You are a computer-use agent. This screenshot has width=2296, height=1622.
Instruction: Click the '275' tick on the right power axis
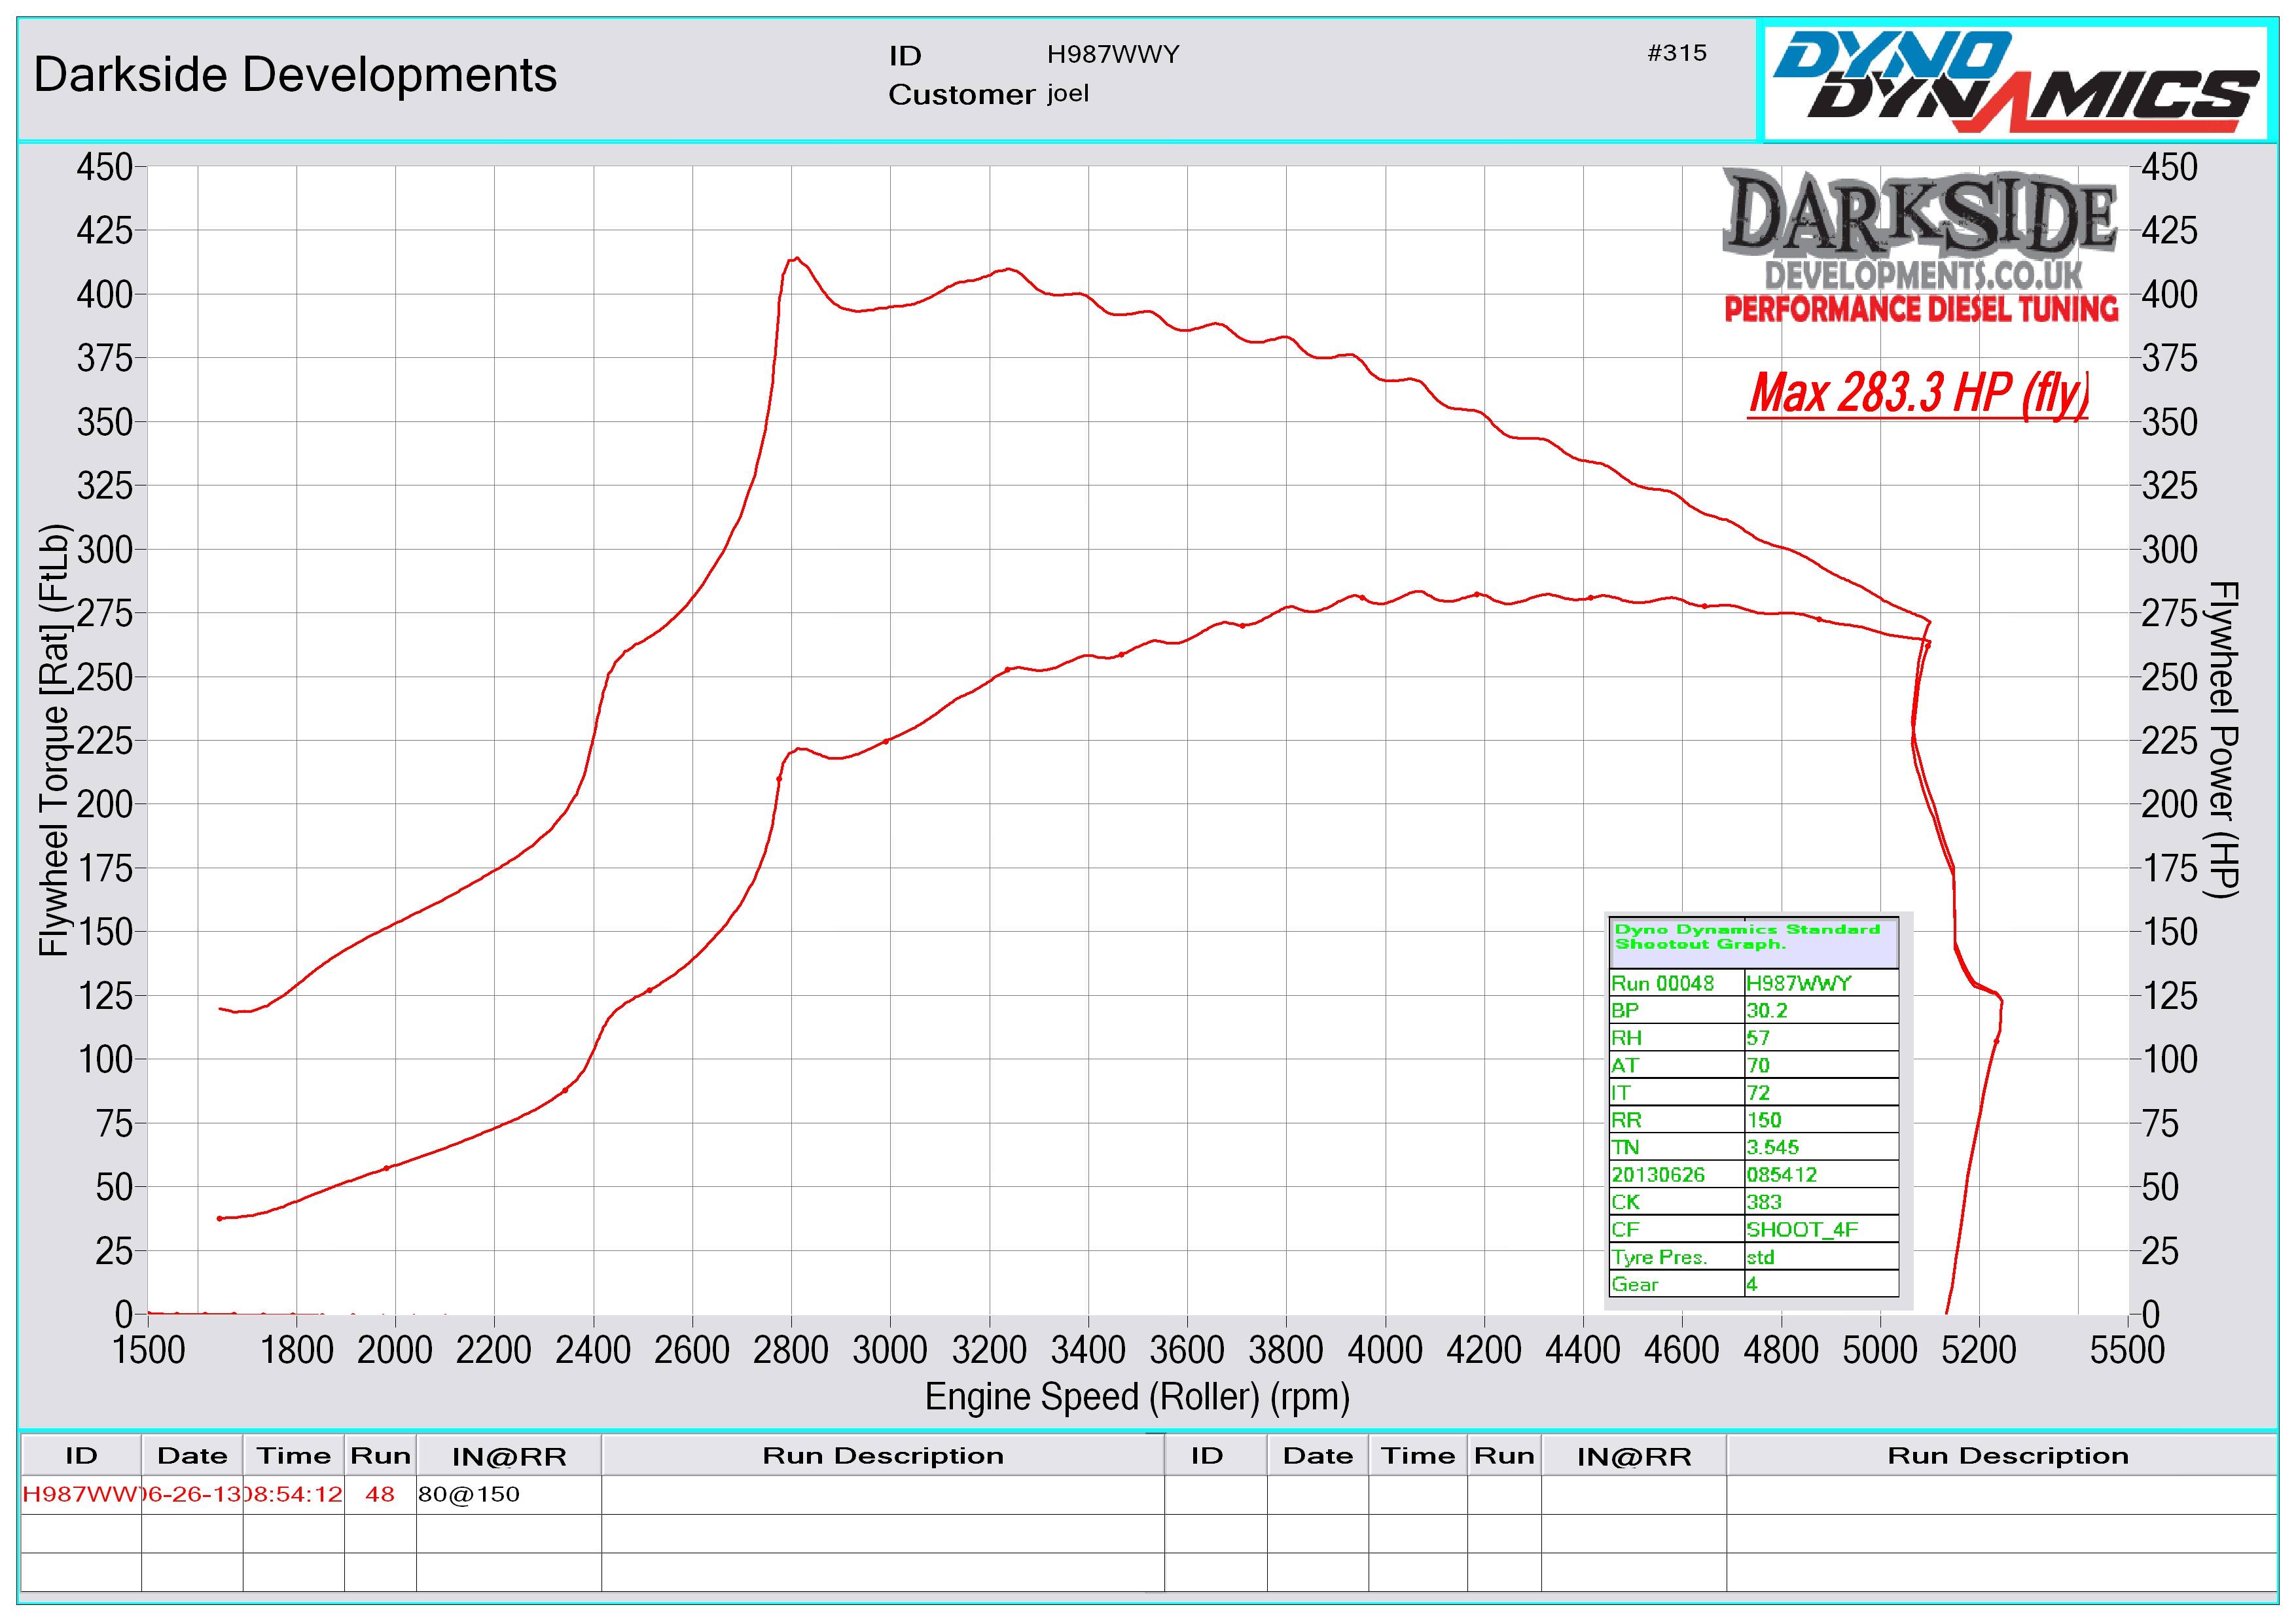click(x=2169, y=614)
